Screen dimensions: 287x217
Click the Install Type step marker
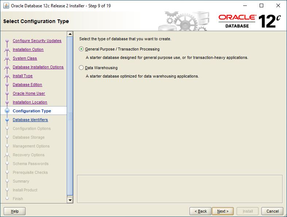click(x=7, y=76)
